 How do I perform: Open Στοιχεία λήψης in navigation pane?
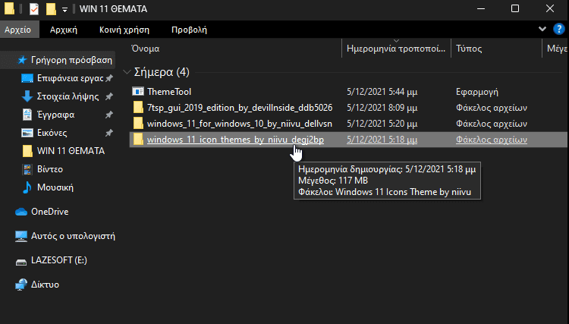pos(68,96)
